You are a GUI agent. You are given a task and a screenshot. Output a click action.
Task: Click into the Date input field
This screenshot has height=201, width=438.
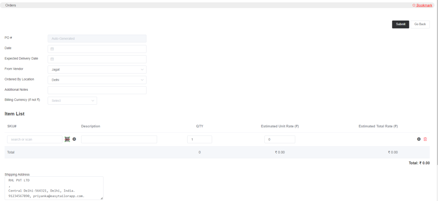(97, 49)
